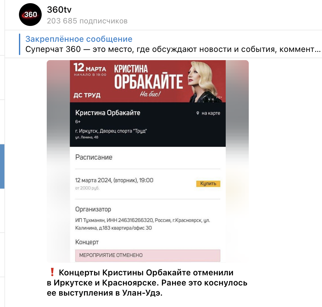The height and width of the screenshot is (307, 322).
Task: Click the red exclamation mark emoji
Action: click(x=52, y=272)
